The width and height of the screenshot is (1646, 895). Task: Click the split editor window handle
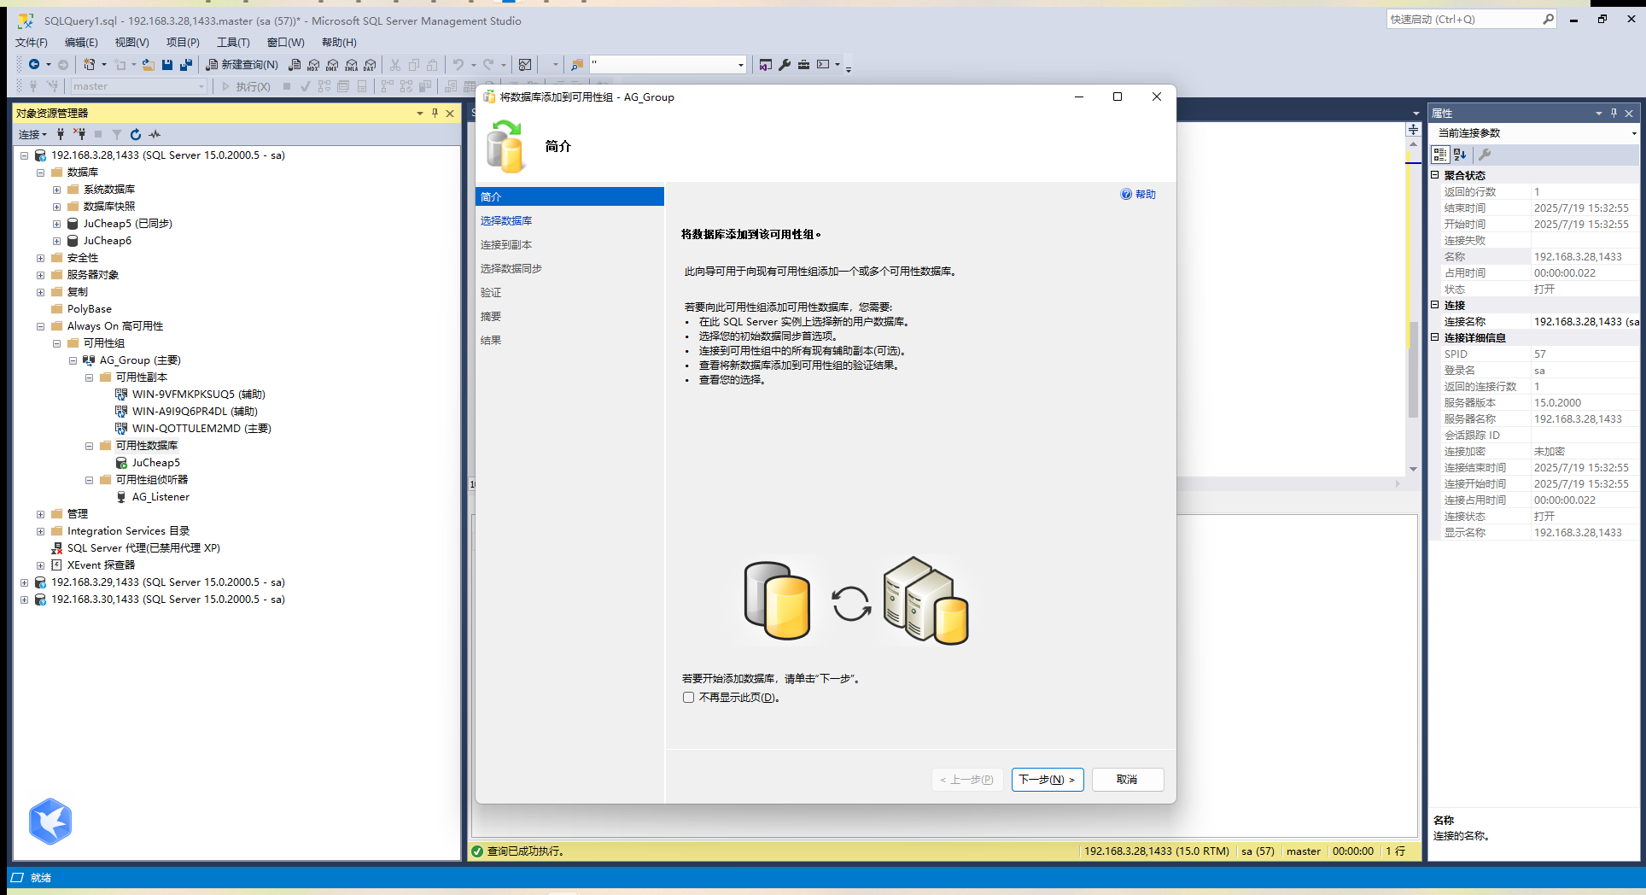[1414, 130]
